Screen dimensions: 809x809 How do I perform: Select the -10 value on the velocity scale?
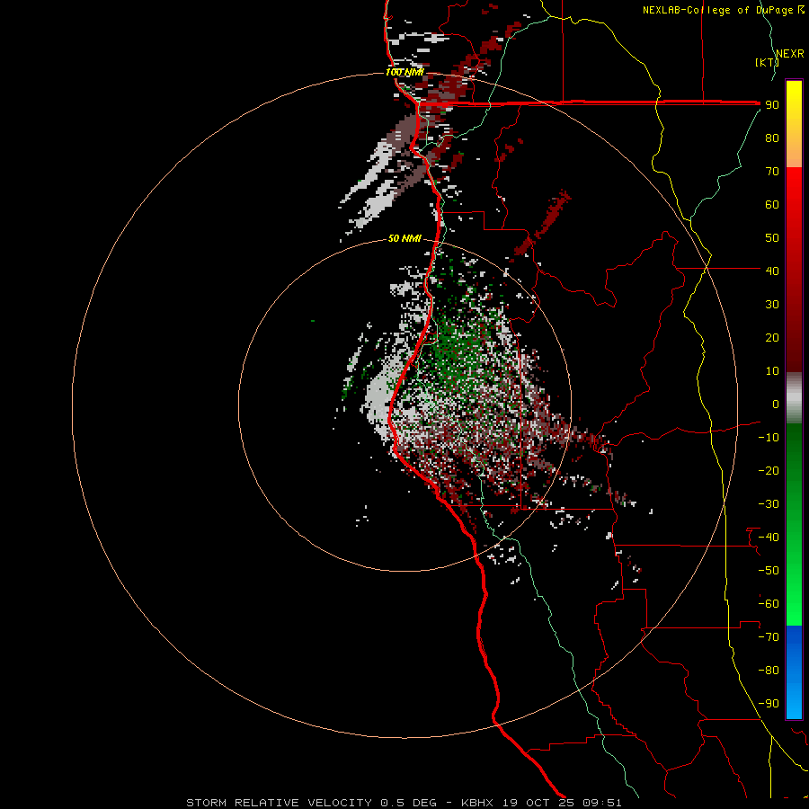click(x=769, y=438)
